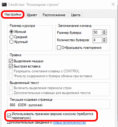Click the Command Prompt icon in title bar

[x=4, y=5]
